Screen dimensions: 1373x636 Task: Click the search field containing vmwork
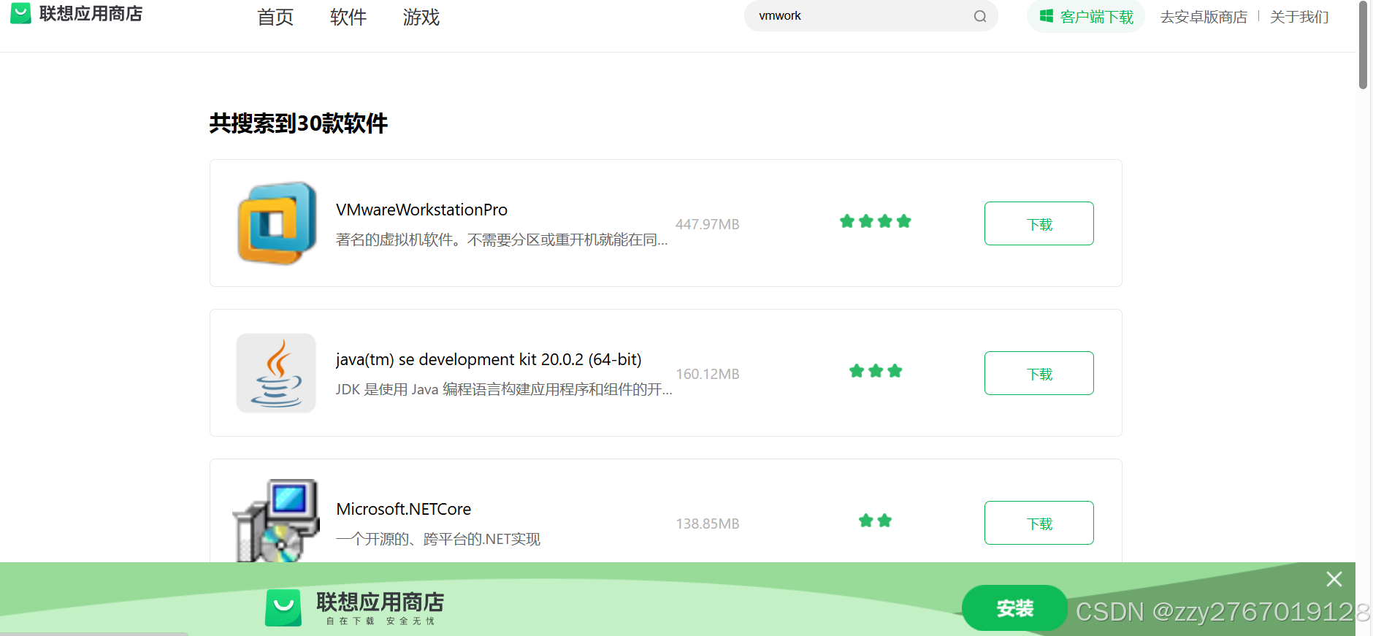(871, 16)
